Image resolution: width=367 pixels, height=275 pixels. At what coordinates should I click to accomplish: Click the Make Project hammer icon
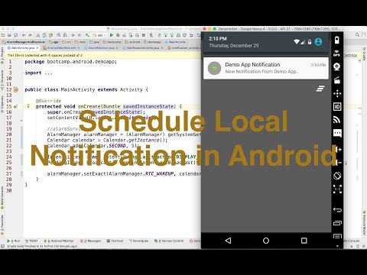87,35
